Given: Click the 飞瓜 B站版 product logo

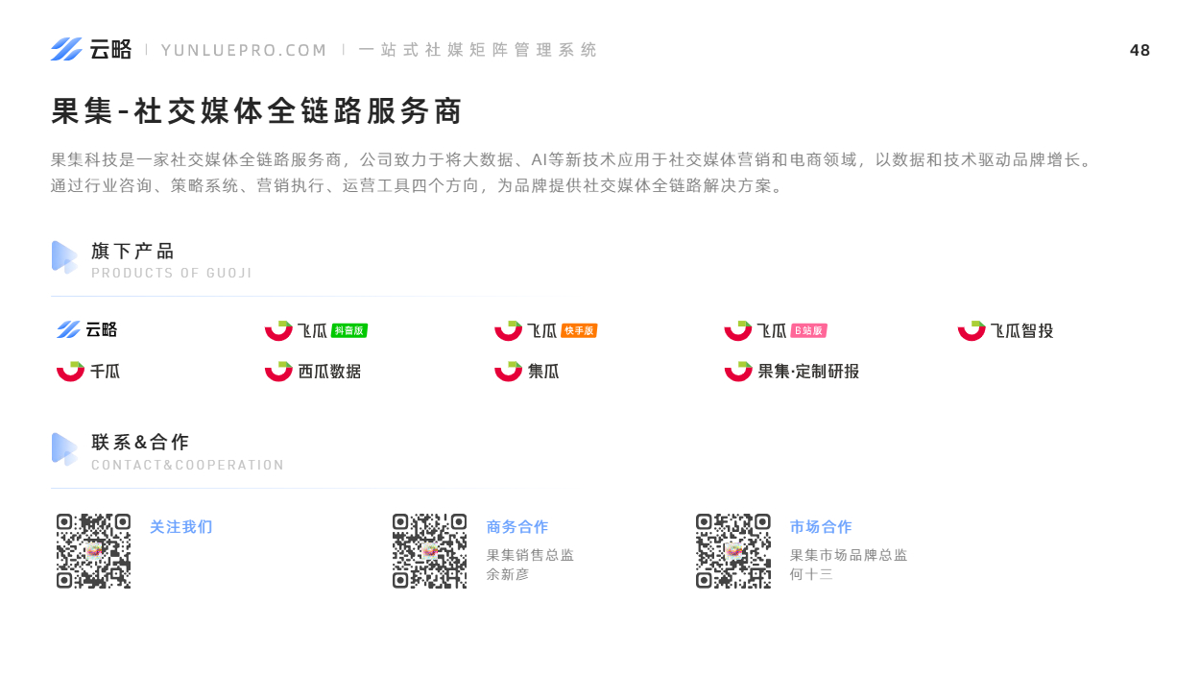Looking at the screenshot, I should click(776, 330).
